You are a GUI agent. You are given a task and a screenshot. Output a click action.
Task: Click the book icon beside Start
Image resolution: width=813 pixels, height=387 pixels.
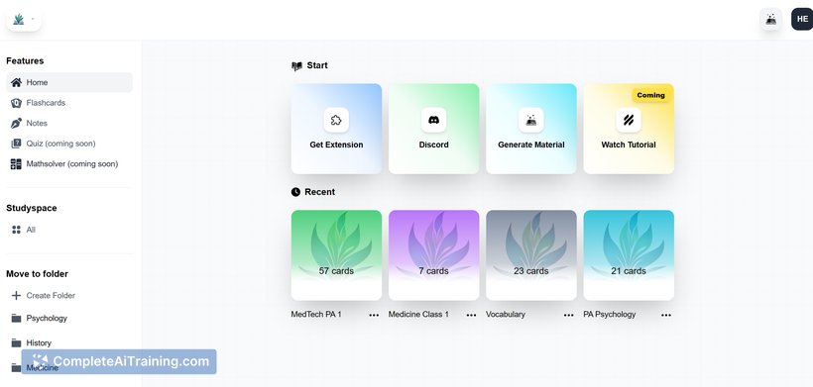click(x=296, y=66)
